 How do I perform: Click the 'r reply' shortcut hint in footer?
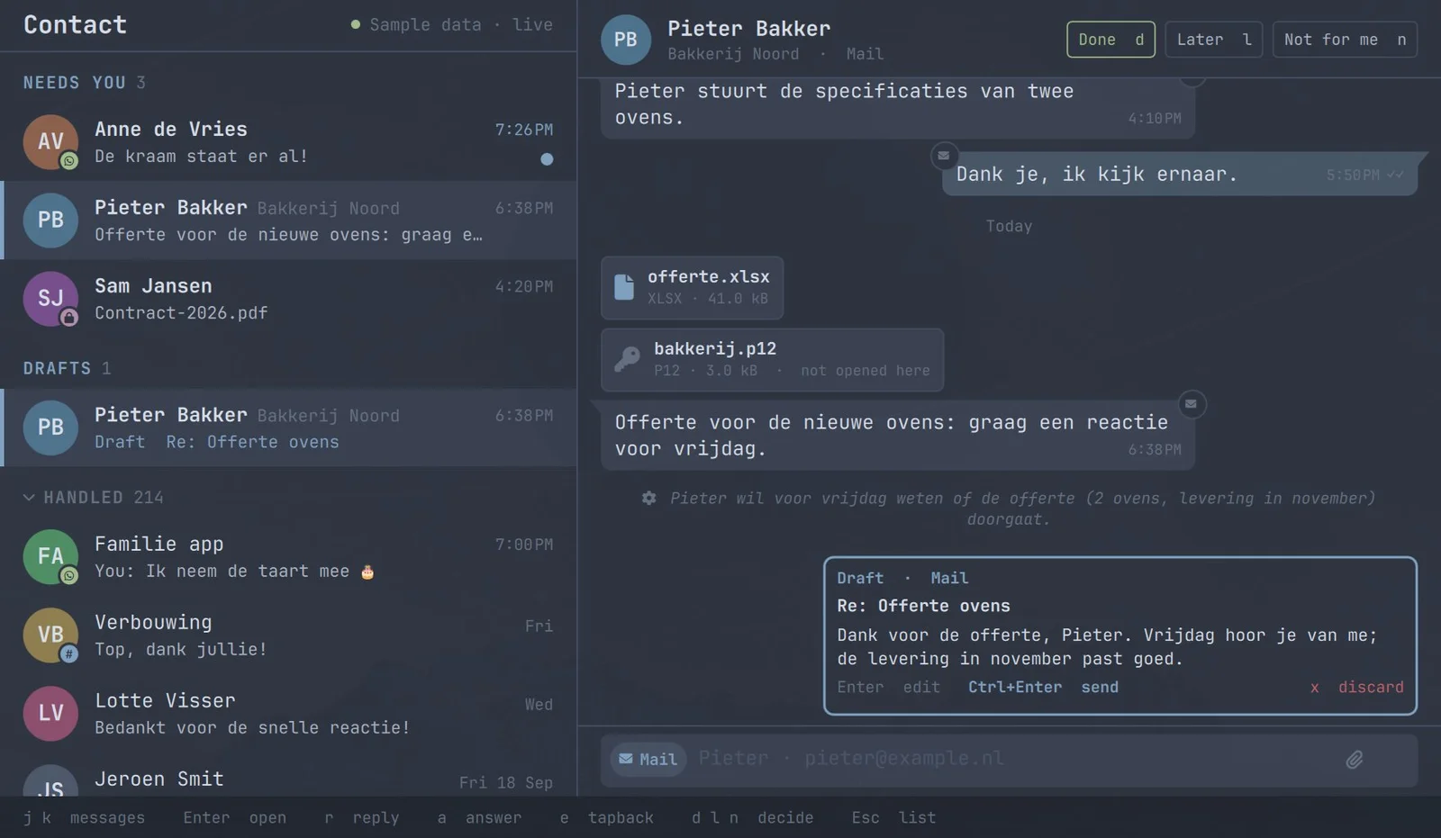coord(361,818)
